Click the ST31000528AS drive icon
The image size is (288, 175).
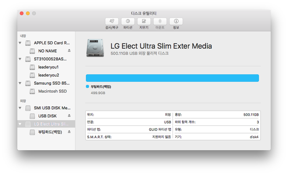pyautogui.click(x=28, y=59)
